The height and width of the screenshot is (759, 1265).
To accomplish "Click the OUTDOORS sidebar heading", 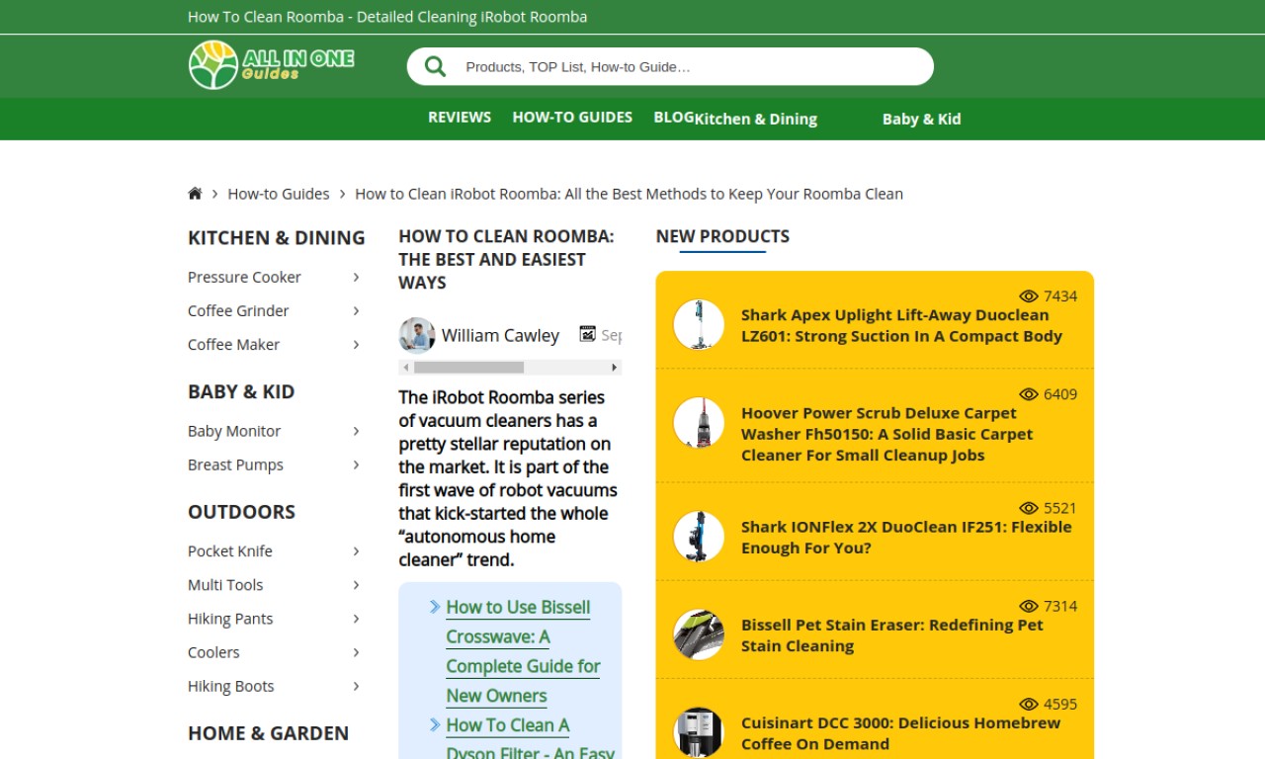I will point(241,512).
